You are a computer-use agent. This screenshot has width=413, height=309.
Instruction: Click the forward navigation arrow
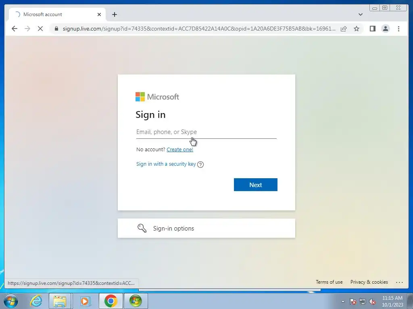(27, 29)
